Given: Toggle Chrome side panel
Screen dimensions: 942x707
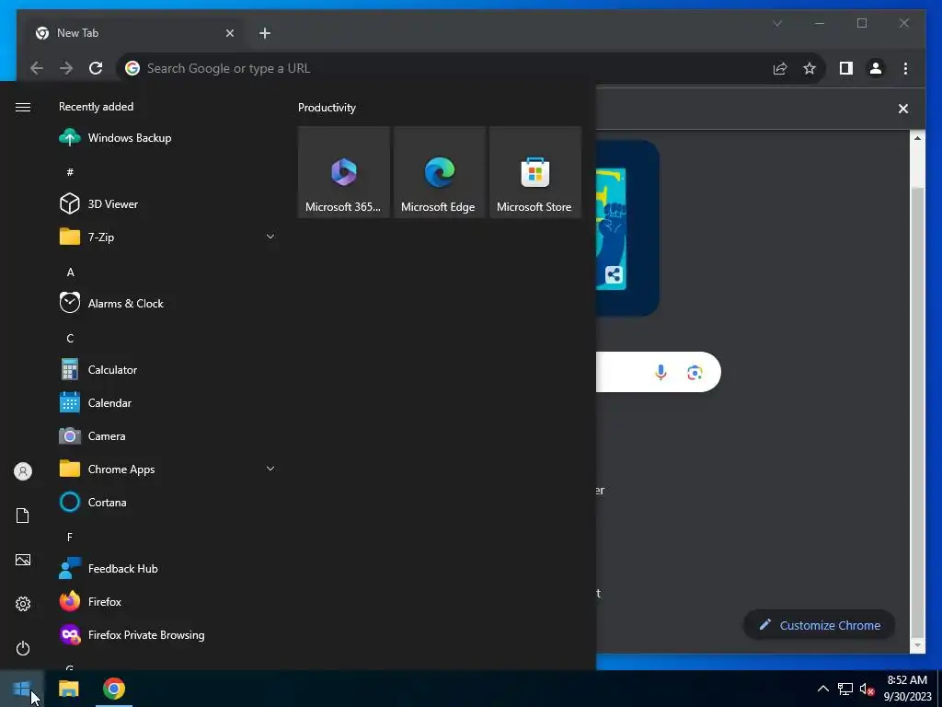Looking at the screenshot, I should click(x=846, y=68).
